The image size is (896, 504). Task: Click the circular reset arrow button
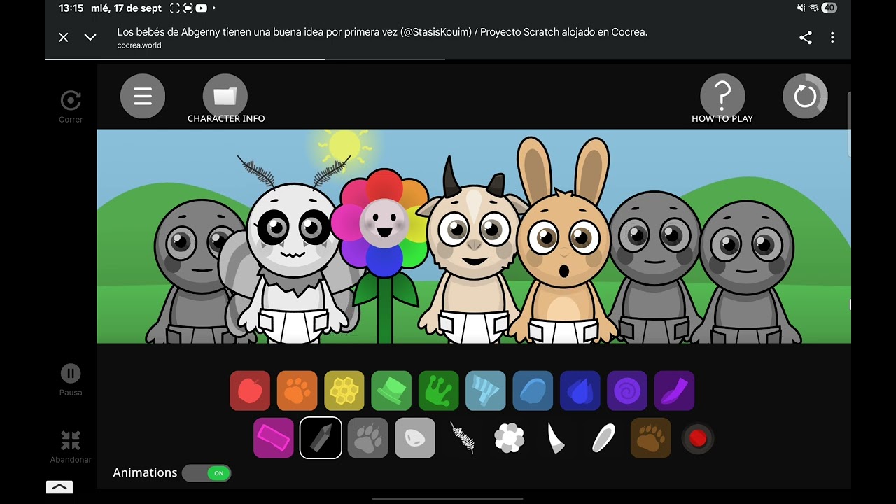click(x=805, y=96)
